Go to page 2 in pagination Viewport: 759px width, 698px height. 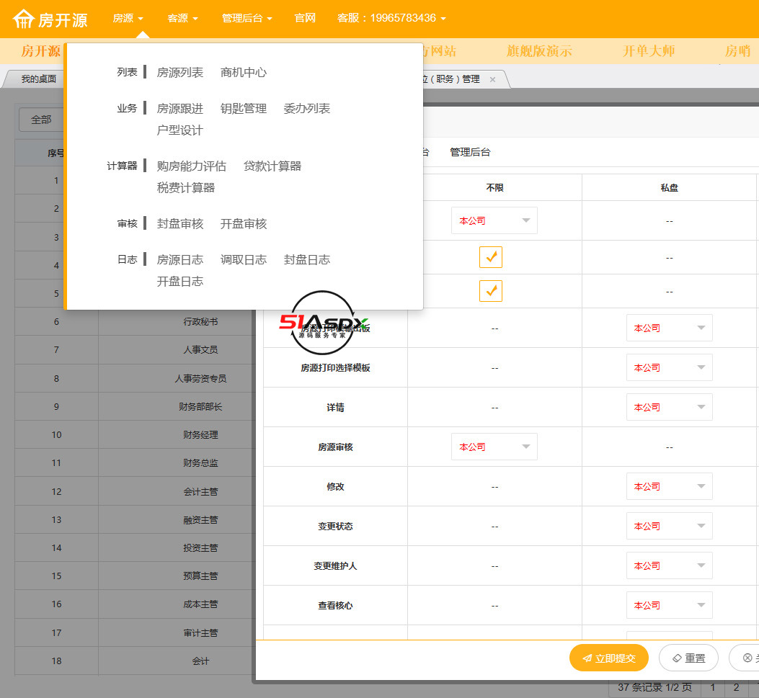736,688
